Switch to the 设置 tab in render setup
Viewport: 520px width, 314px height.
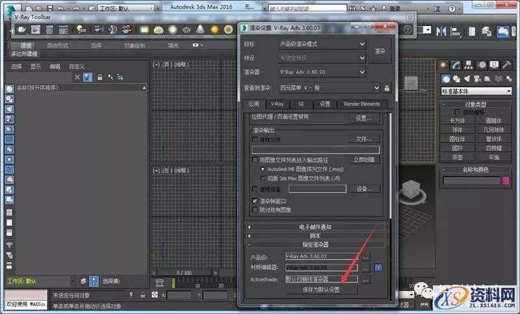point(324,105)
